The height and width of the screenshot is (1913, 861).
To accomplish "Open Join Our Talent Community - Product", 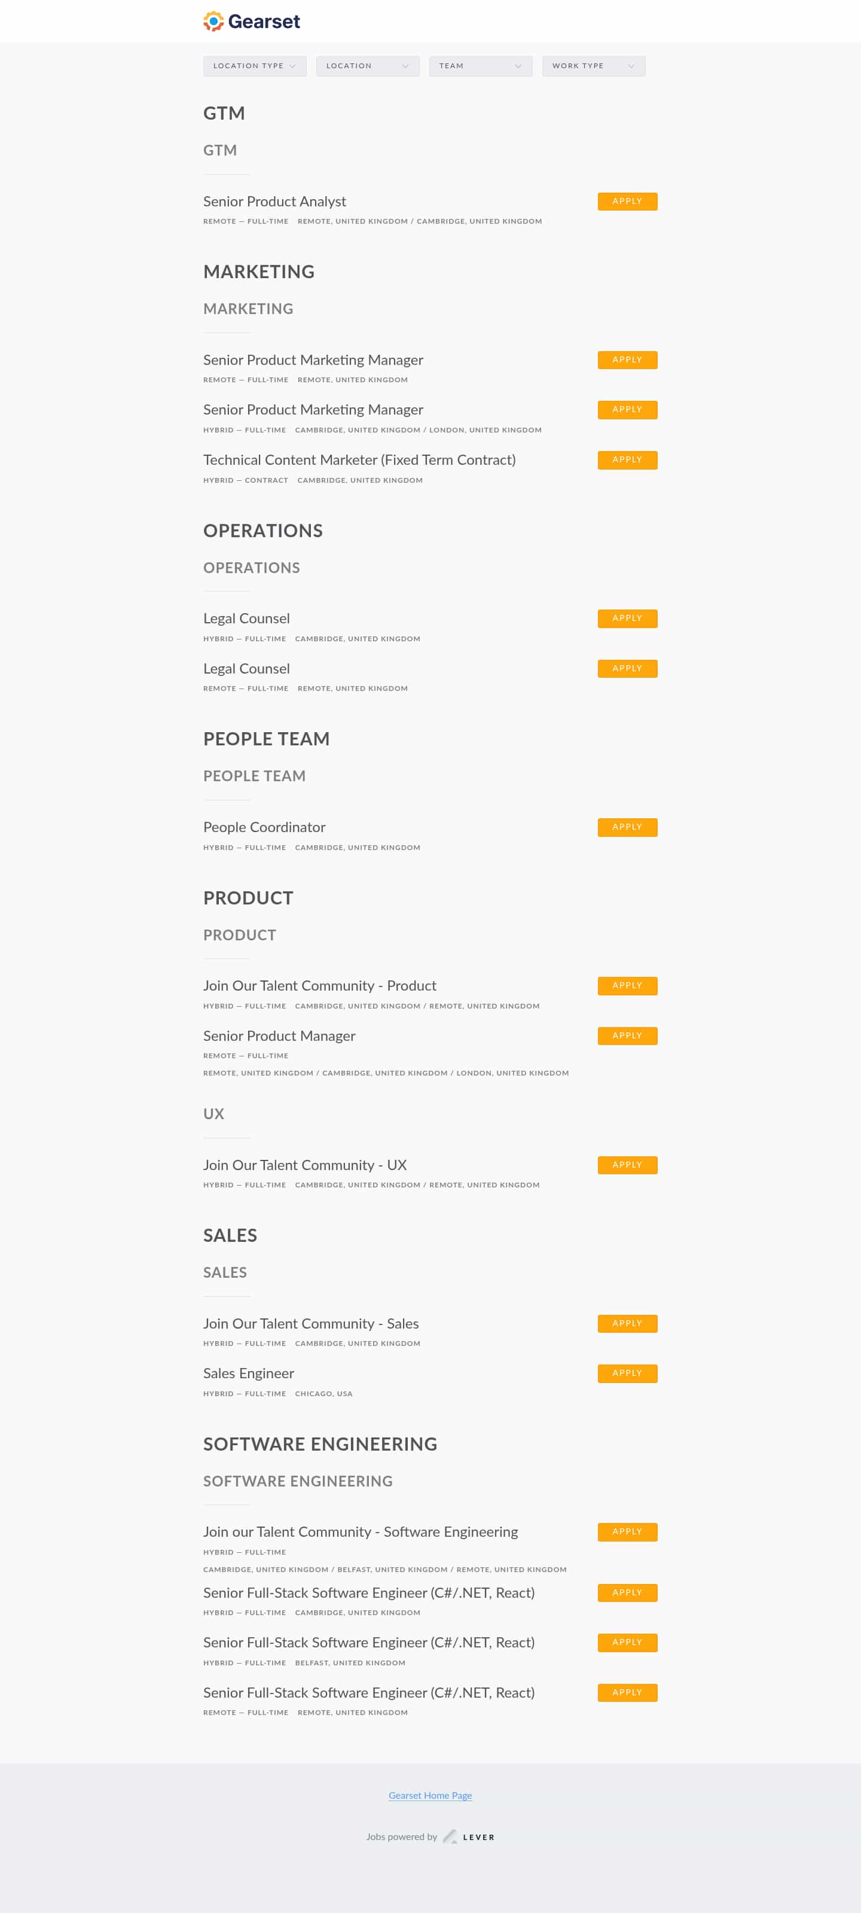I will [x=320, y=985].
